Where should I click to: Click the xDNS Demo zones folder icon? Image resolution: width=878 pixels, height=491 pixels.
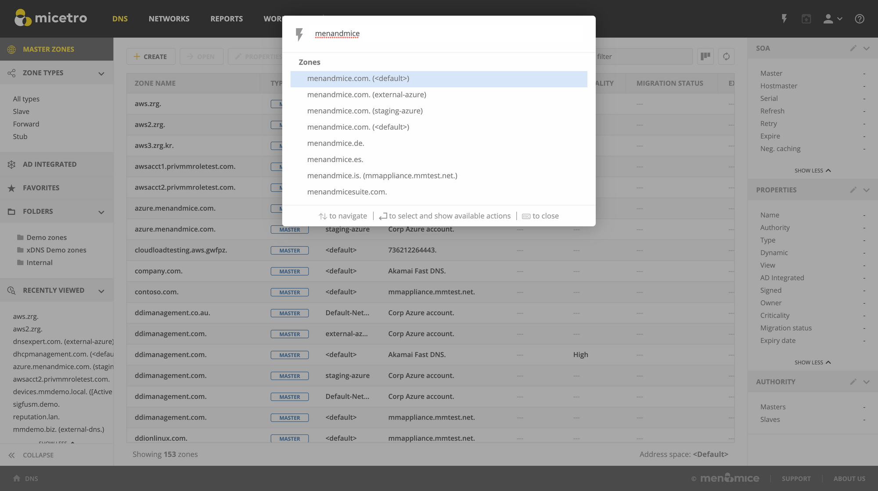point(20,250)
